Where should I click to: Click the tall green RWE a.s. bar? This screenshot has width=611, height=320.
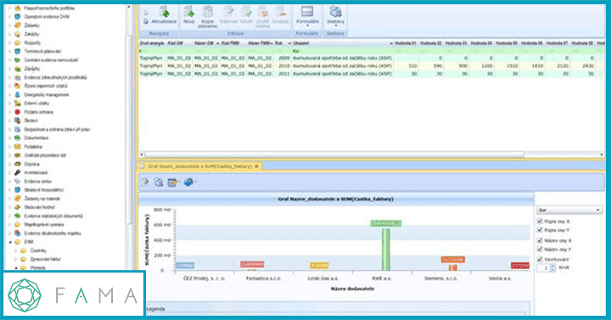[x=386, y=250]
